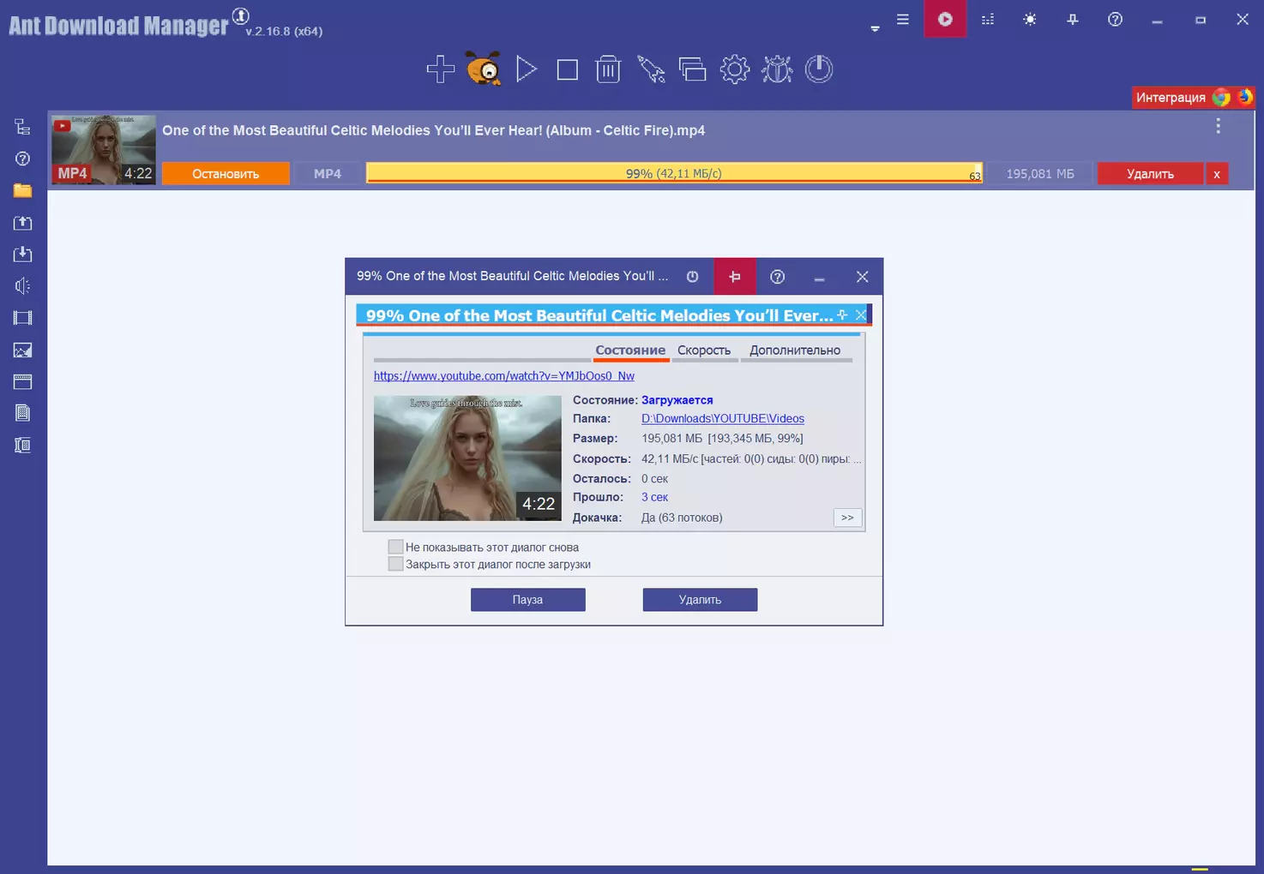Select the upload tray icon in the sidebar
The width and height of the screenshot is (1264, 874).
(22, 223)
